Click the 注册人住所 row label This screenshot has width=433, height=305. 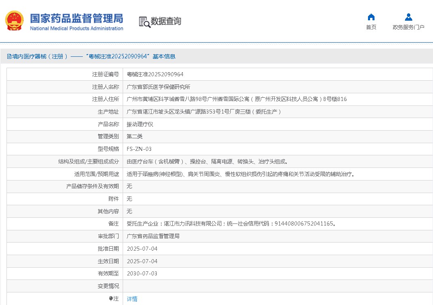(106, 99)
